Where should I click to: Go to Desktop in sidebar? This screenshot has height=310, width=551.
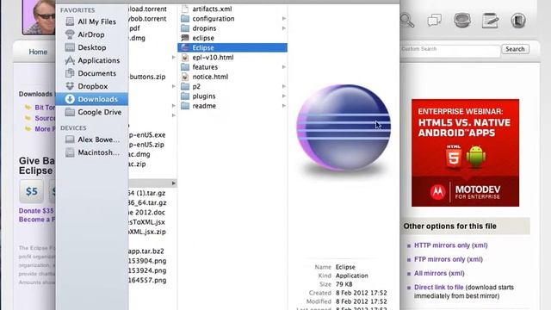click(92, 47)
